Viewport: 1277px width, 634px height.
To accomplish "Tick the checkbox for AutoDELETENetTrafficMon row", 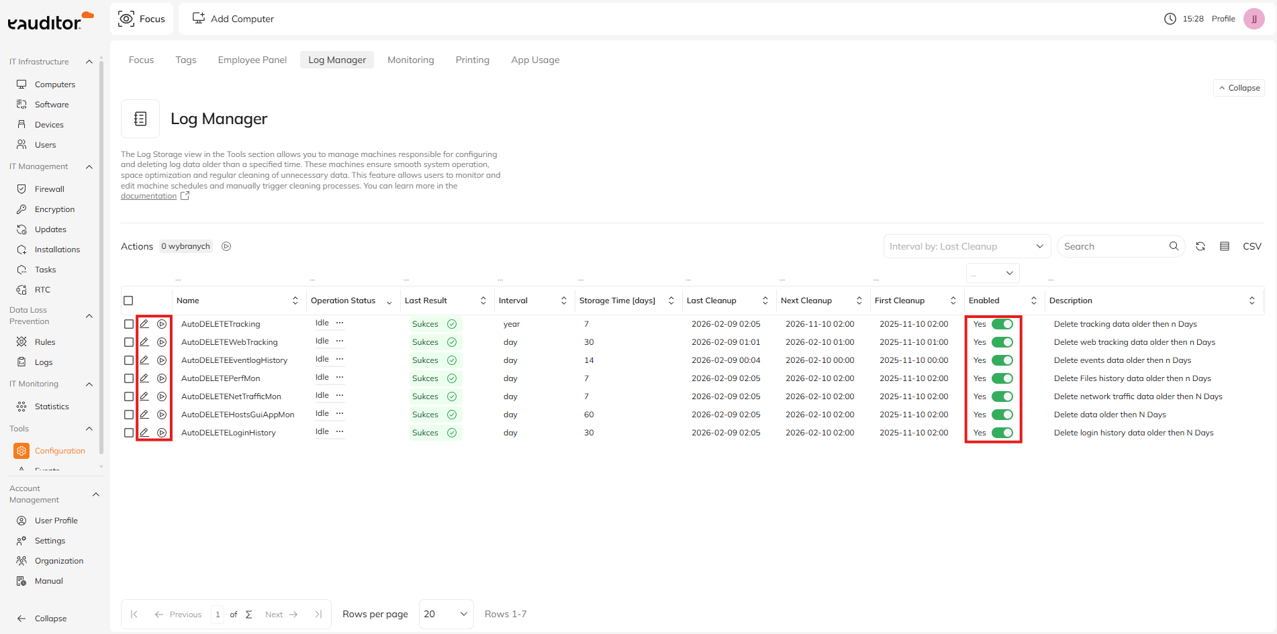I will click(x=129, y=397).
